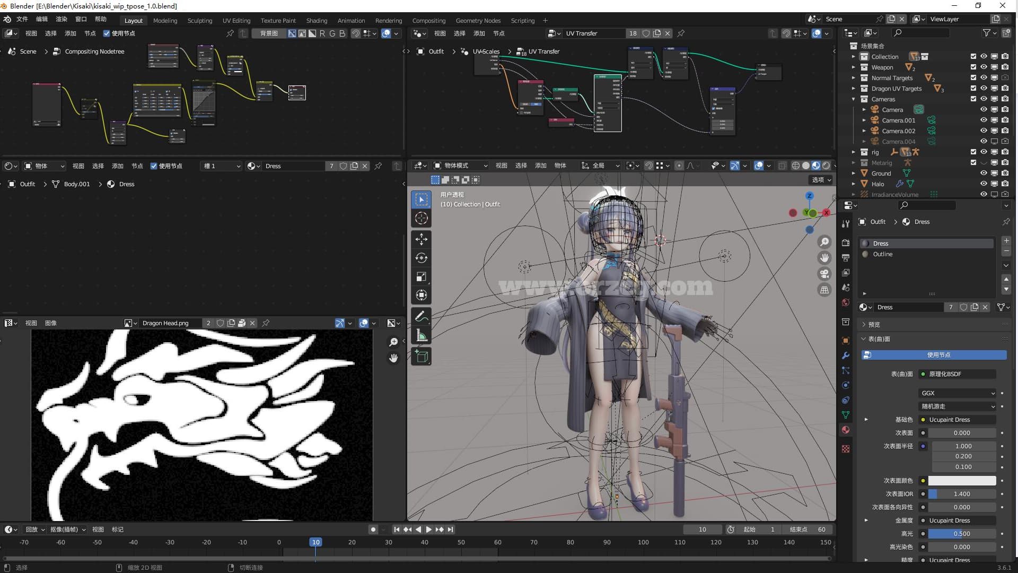Switch perspective/orthographic grid gizmo
The image size is (1018, 573).
[x=824, y=290]
